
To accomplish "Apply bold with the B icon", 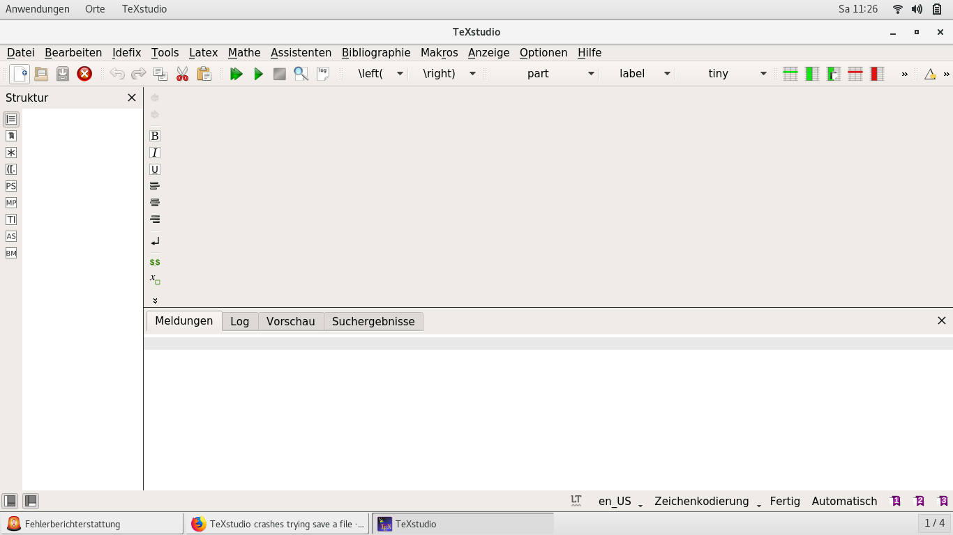I will 155,136.
